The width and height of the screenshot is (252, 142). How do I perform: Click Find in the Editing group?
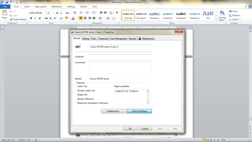click(x=233, y=11)
